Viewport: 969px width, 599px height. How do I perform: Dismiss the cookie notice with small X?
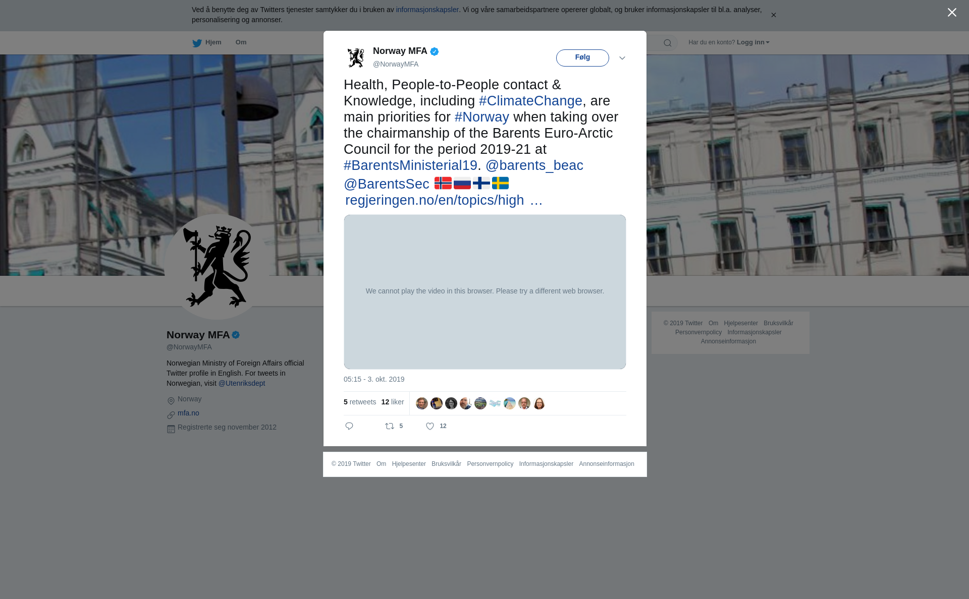773,15
